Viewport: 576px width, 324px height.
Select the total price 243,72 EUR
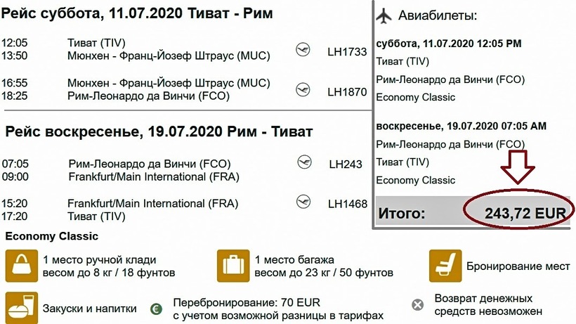(x=521, y=212)
